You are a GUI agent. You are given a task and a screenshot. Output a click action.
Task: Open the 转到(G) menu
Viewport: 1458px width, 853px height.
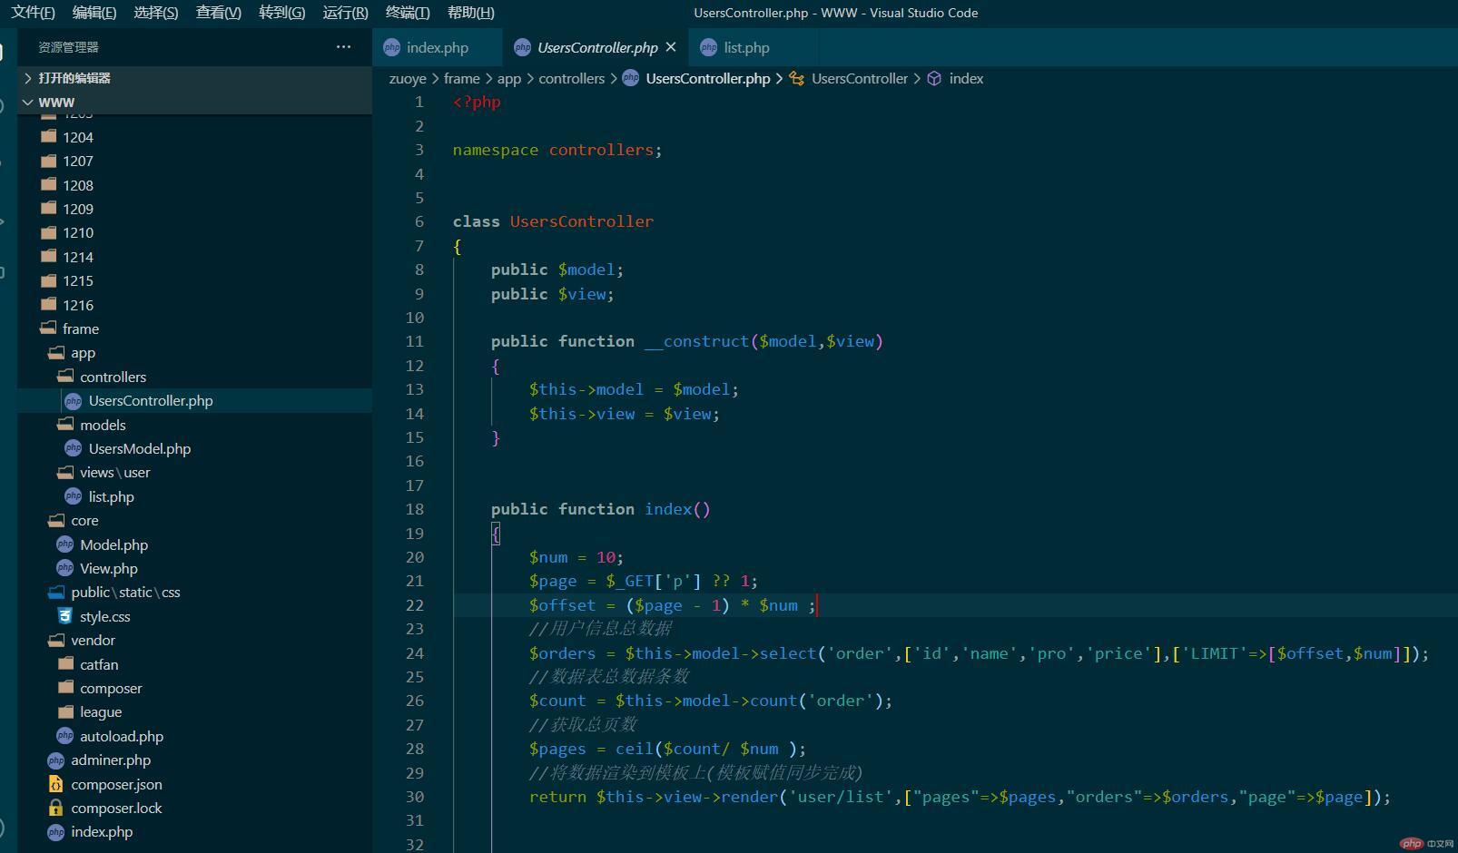[282, 13]
